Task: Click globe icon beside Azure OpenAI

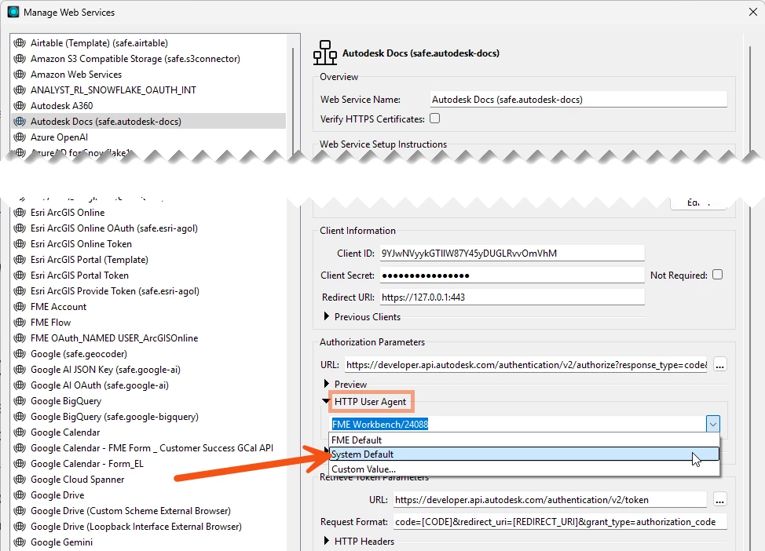Action: [x=20, y=137]
